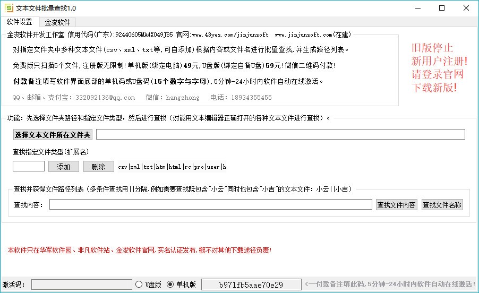Click the machine code b971fb5aae70e29 field

251,285
